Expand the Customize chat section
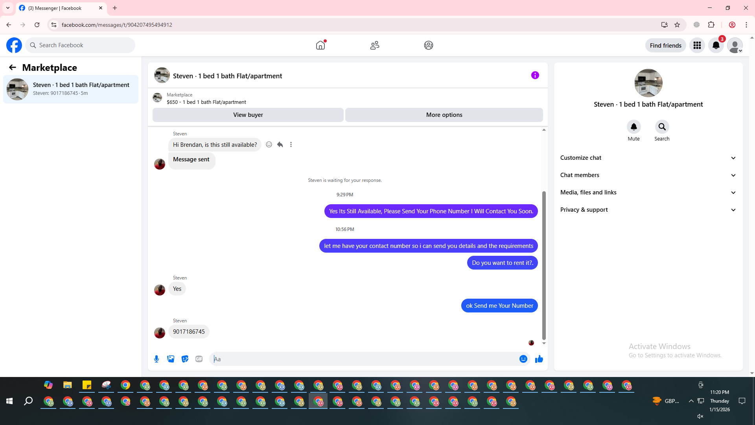 point(648,158)
